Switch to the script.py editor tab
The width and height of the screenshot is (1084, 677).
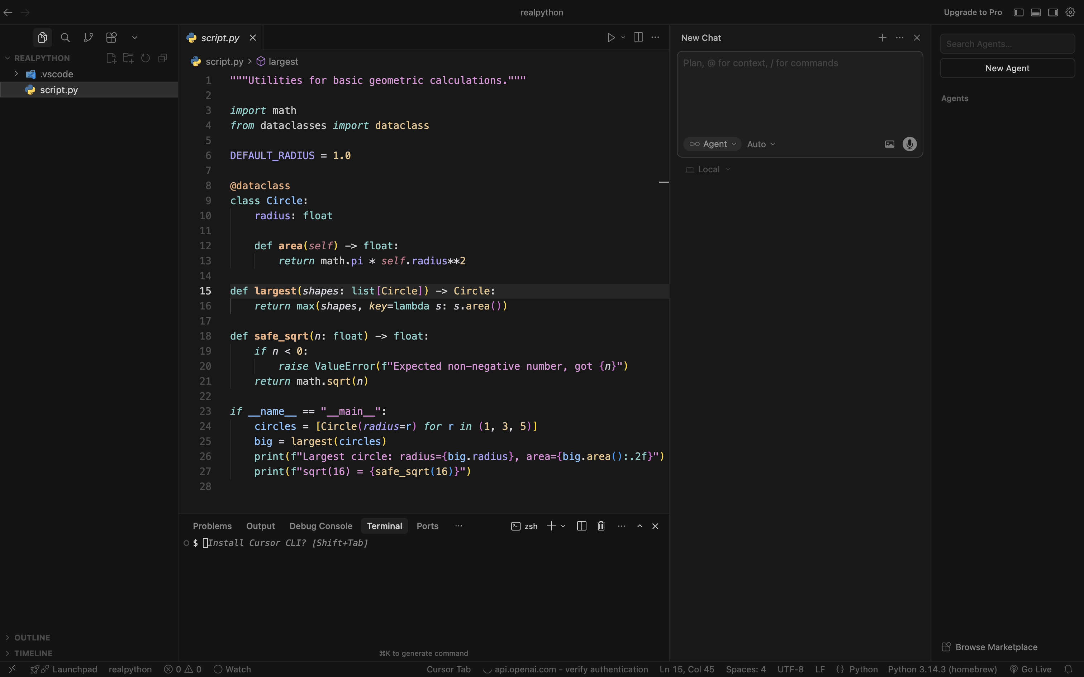point(220,38)
